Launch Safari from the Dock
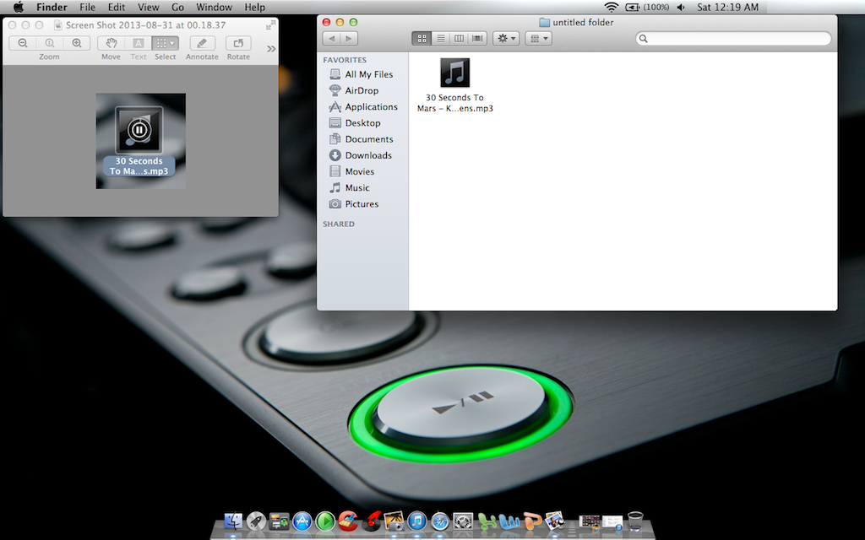The image size is (865, 540). [439, 521]
